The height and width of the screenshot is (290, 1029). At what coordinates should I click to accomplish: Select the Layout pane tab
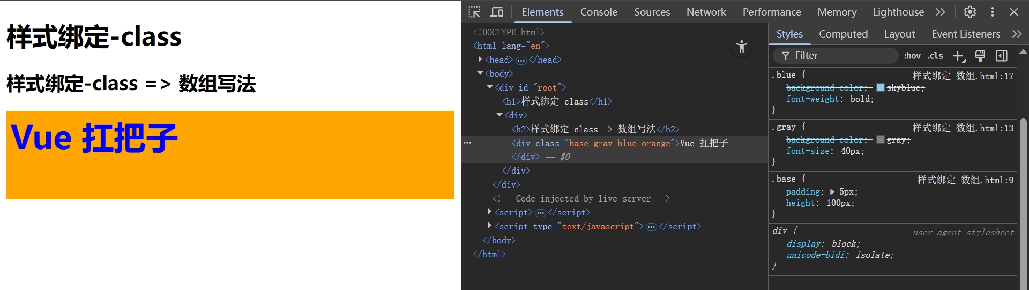(899, 34)
